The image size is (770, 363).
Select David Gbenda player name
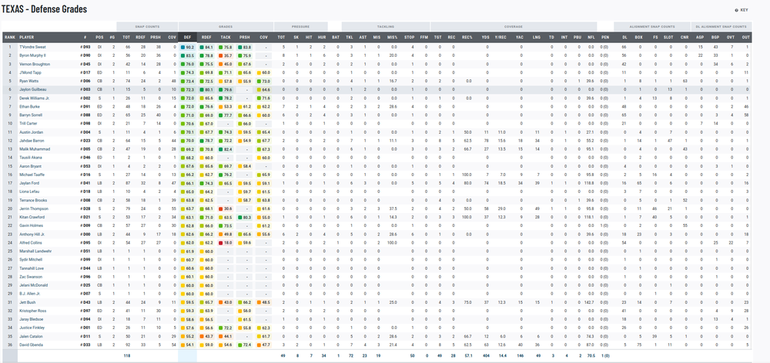point(31,344)
